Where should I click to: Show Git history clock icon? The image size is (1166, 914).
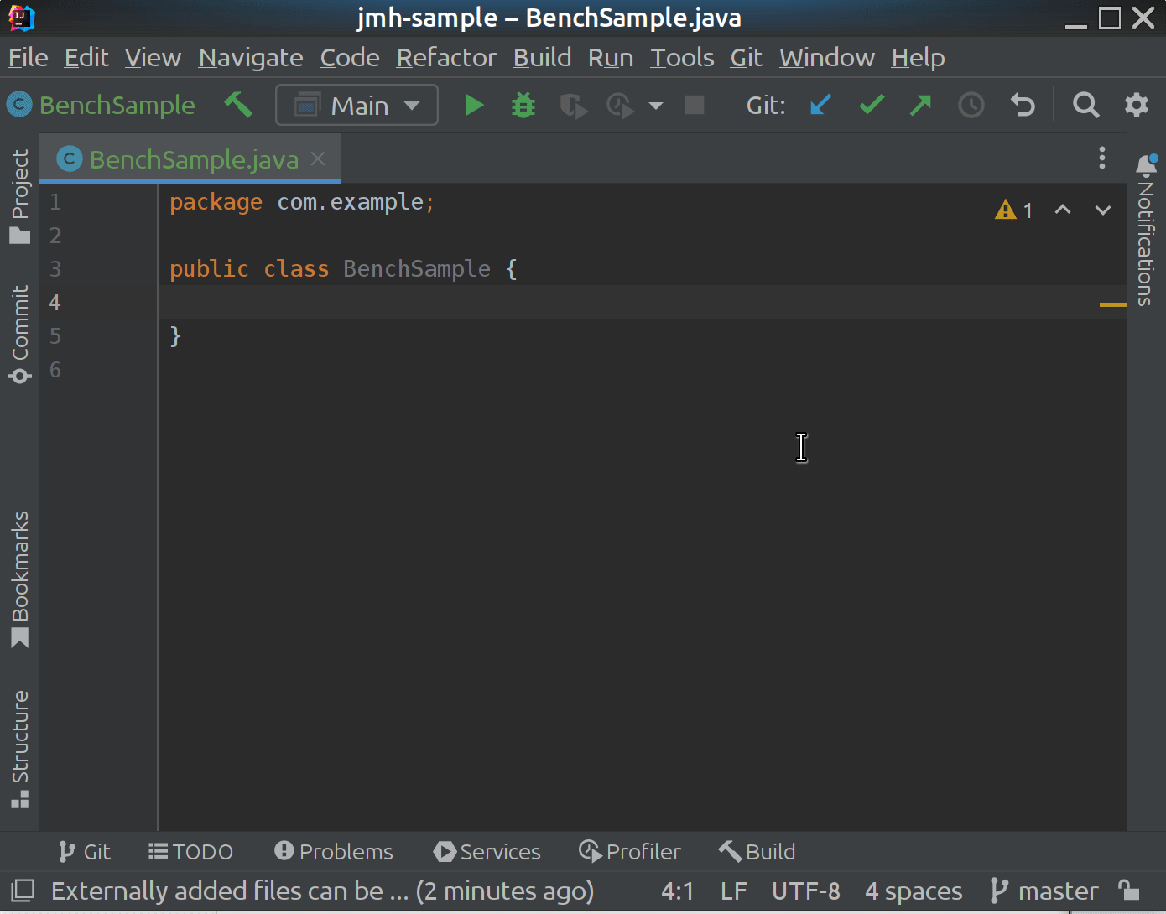[x=971, y=106]
